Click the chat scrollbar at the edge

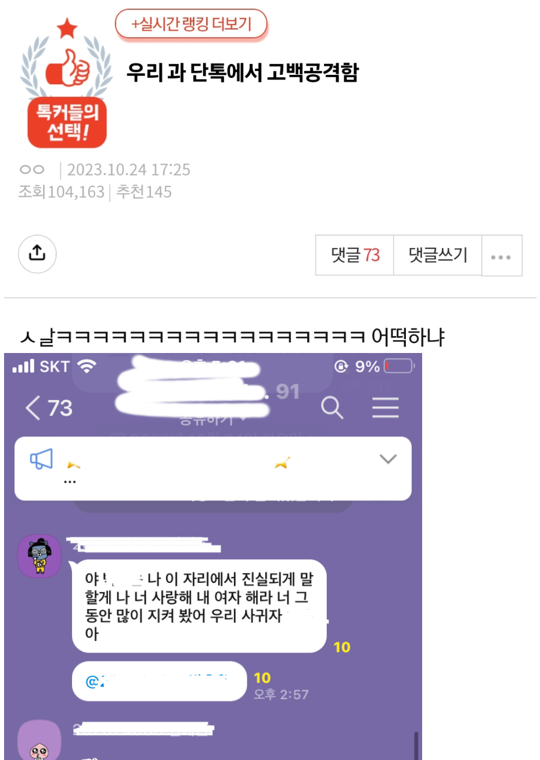416,745
